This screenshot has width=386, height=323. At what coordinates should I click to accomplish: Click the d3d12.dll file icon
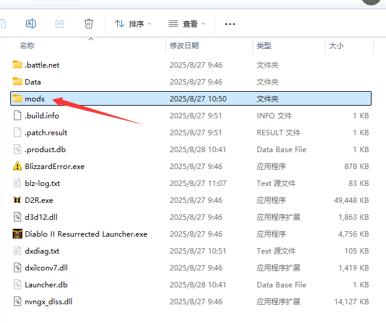pos(18,217)
